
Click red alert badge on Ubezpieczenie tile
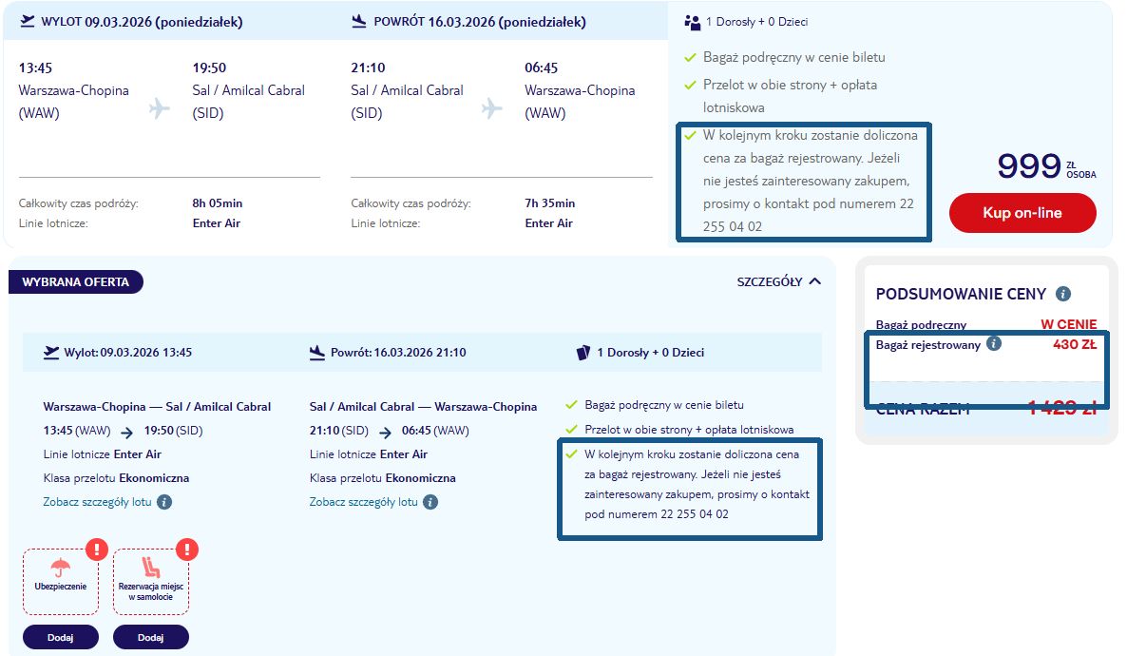[x=97, y=549]
